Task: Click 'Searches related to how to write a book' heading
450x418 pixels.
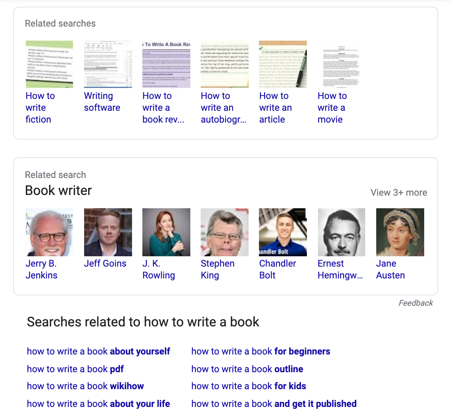Action: [x=143, y=322]
